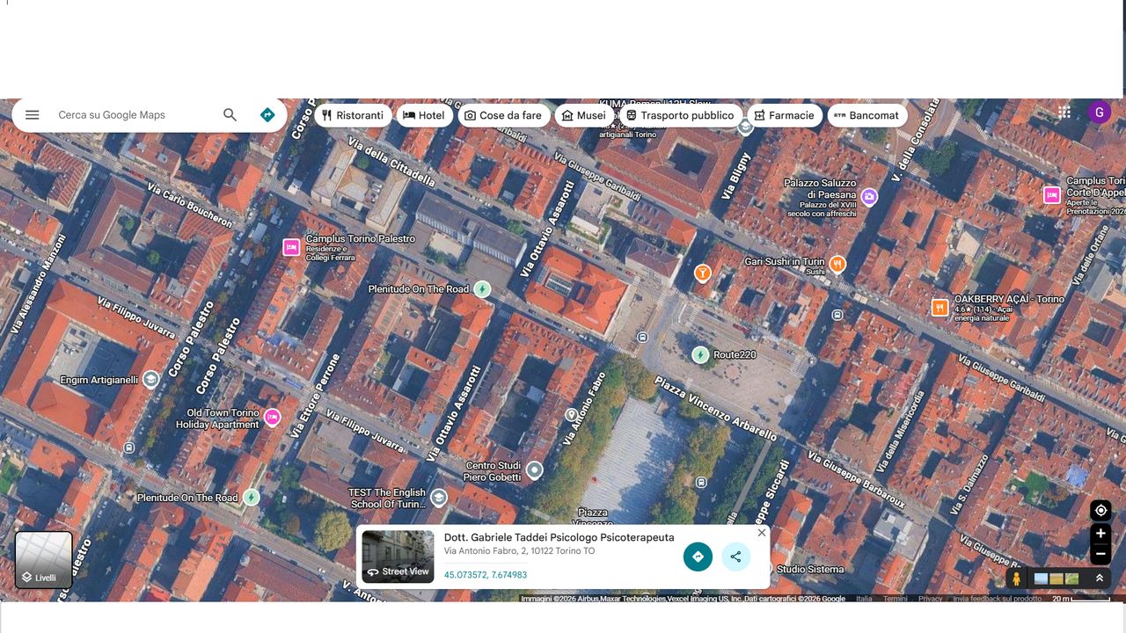Click Invia feedback sul prodotto
This screenshot has height=633, width=1126.
[998, 599]
